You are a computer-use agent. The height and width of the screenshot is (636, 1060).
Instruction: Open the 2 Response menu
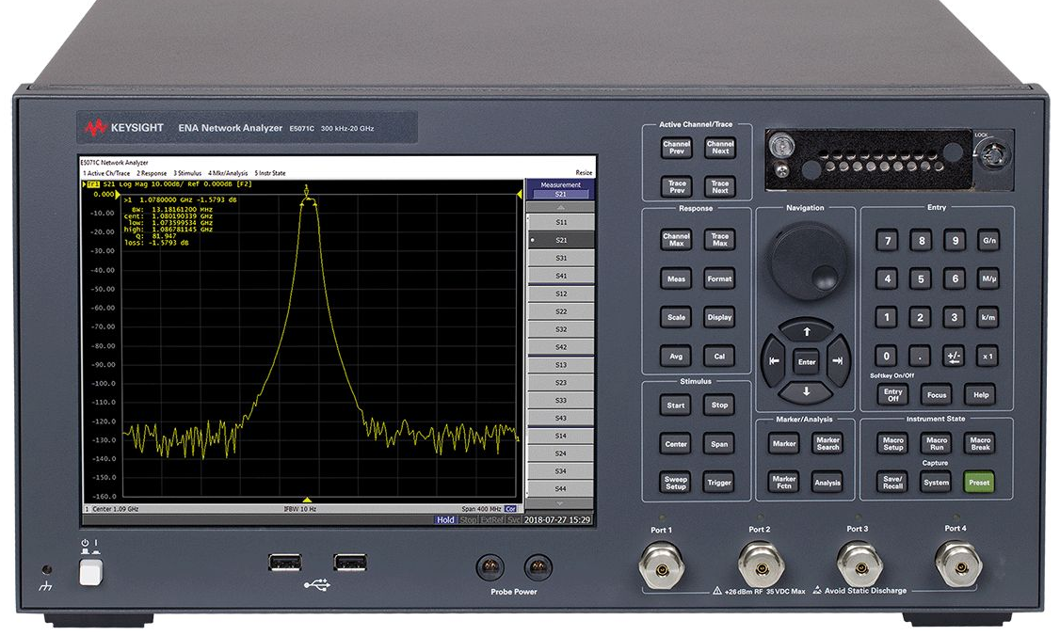click(x=152, y=173)
